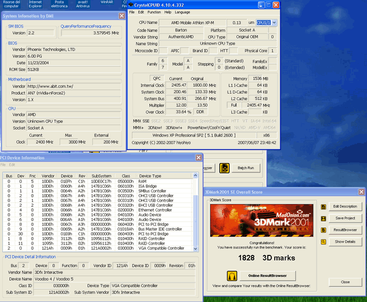Open the avast! Antivirus desktop shortcut
Image resolution: width=367 pixels, height=302 pixels.
click(83, 4)
